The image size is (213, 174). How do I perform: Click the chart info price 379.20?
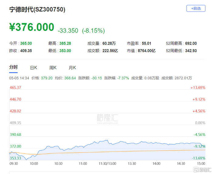(x=47, y=78)
